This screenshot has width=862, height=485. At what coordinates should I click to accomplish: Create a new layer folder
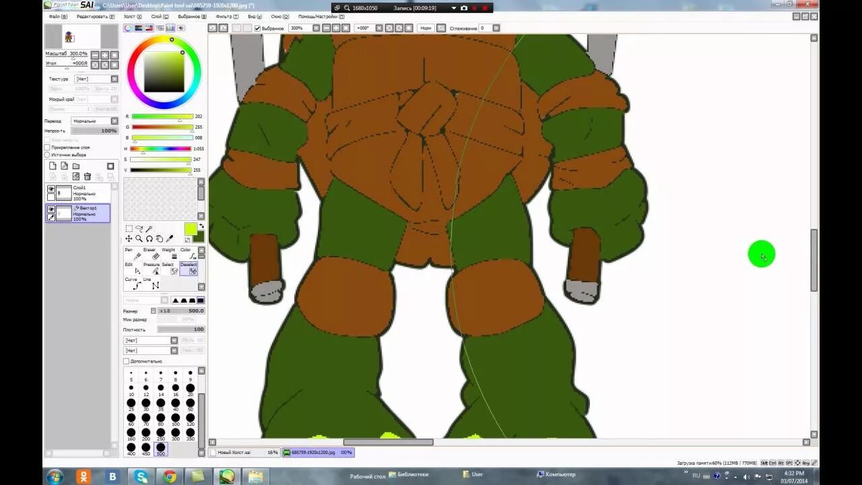(x=76, y=166)
